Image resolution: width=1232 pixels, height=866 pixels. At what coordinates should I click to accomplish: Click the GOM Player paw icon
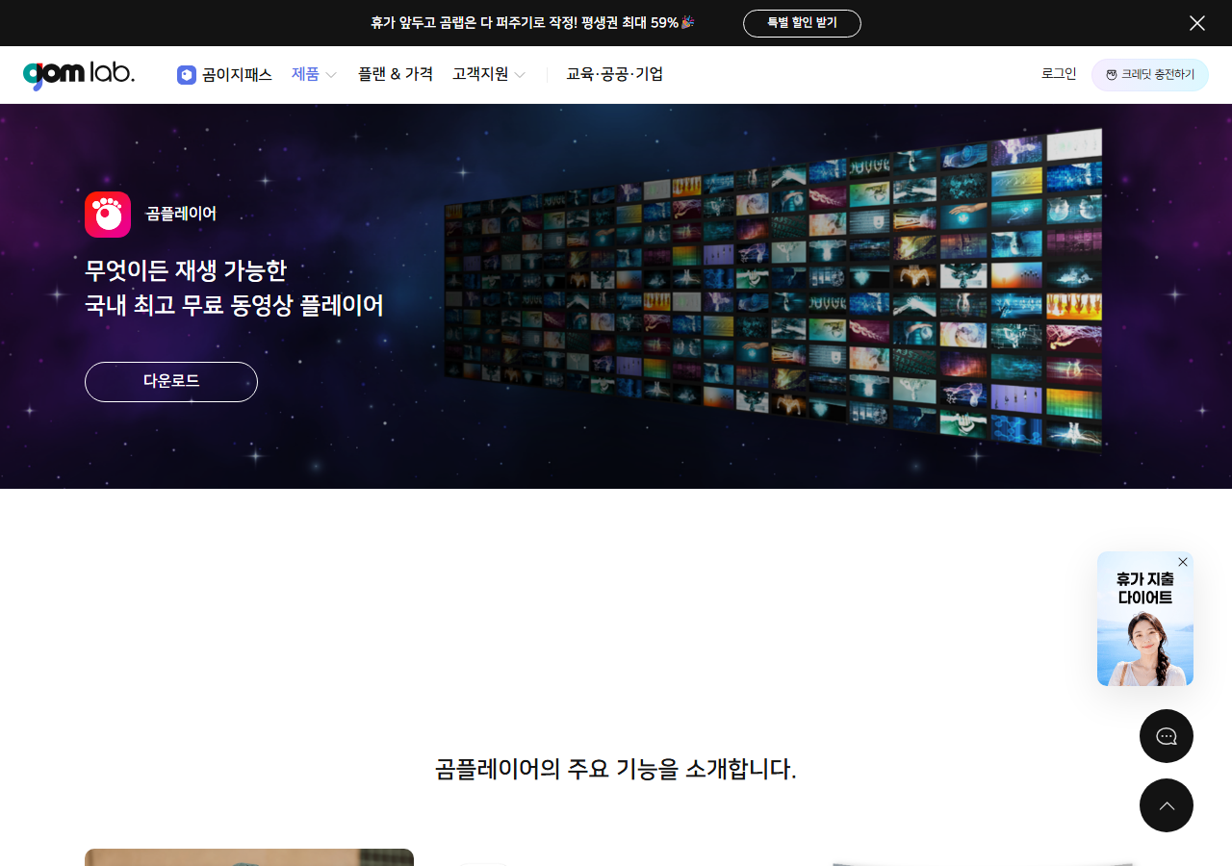[108, 215]
